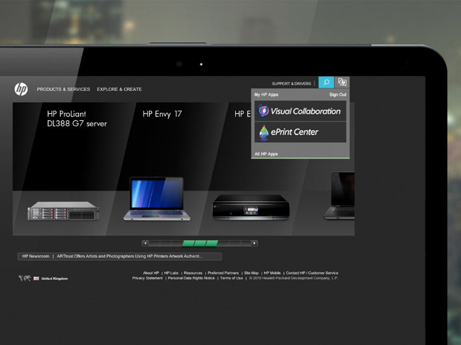This screenshot has width=461, height=345.
Task: Click the Visual Collaboration app icon
Action: point(263,111)
